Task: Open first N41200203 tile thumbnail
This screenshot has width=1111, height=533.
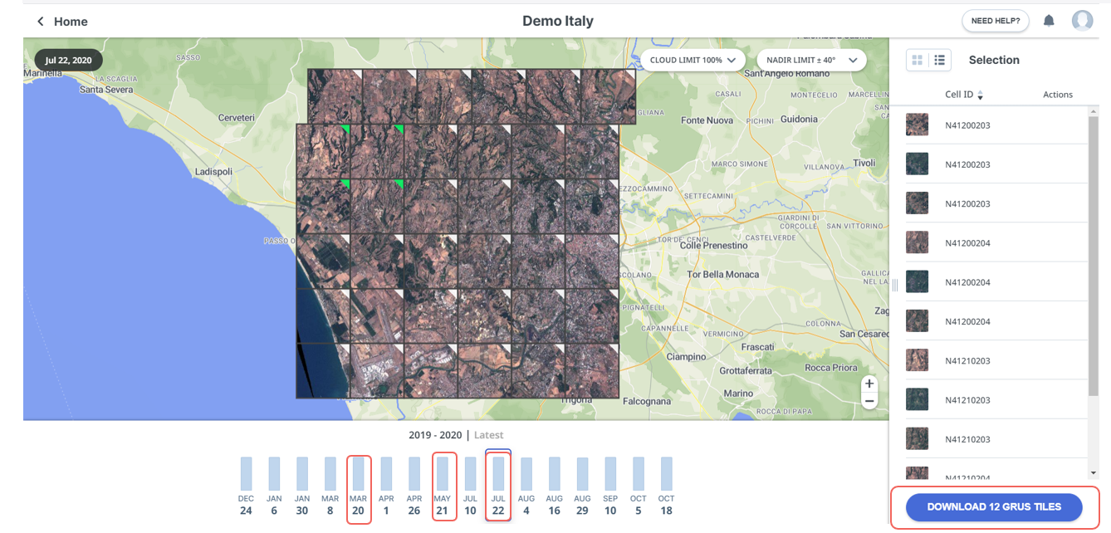Action: pyautogui.click(x=917, y=125)
